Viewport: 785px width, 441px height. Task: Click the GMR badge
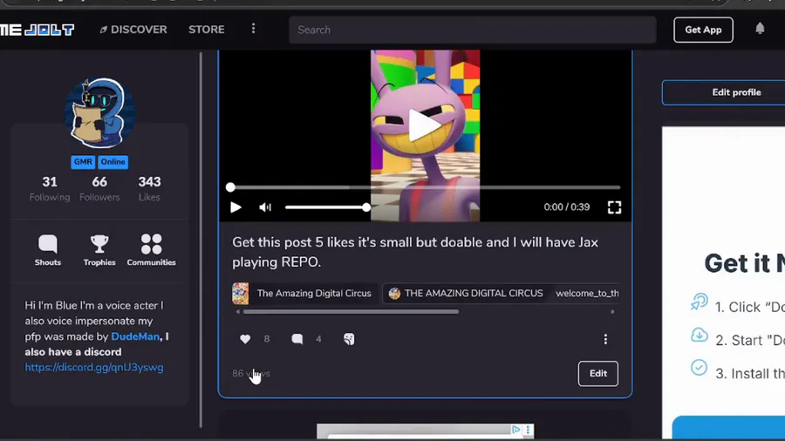coord(83,162)
